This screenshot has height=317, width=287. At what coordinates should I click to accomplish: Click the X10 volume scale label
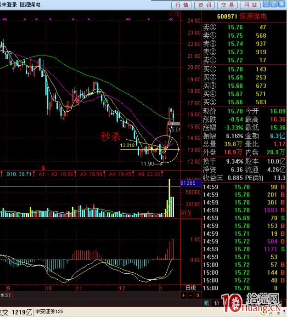pos(186,213)
